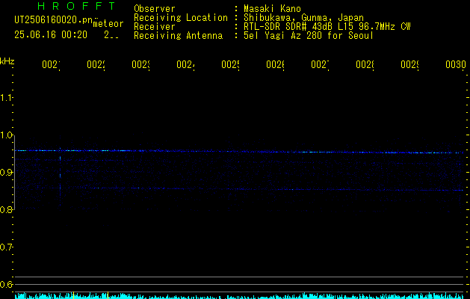Image resolution: width=470 pixels, height=299 pixels.
Task: Click the 'Receiving Antenna' label
Action: coord(179,36)
